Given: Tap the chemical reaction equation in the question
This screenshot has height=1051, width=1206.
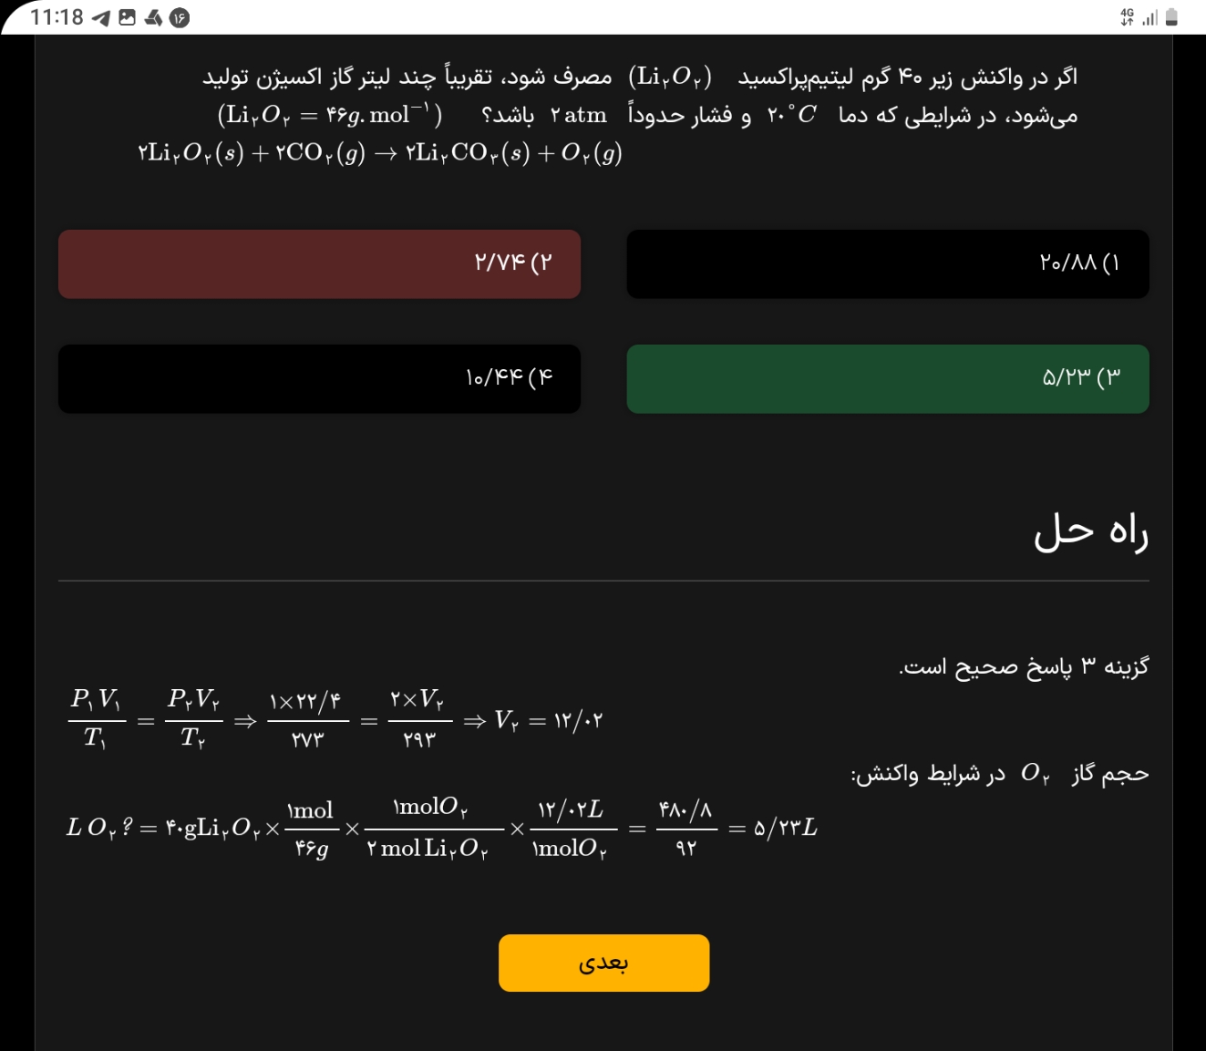Looking at the screenshot, I should point(380,153).
